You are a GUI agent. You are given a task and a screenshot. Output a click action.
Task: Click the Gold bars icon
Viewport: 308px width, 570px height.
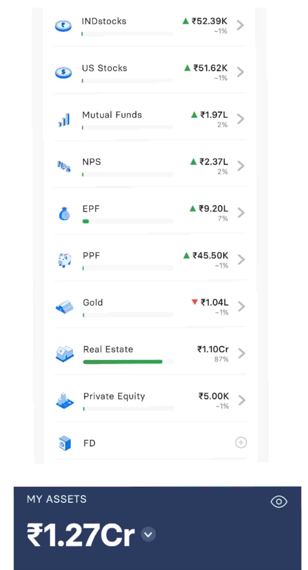[x=64, y=307]
